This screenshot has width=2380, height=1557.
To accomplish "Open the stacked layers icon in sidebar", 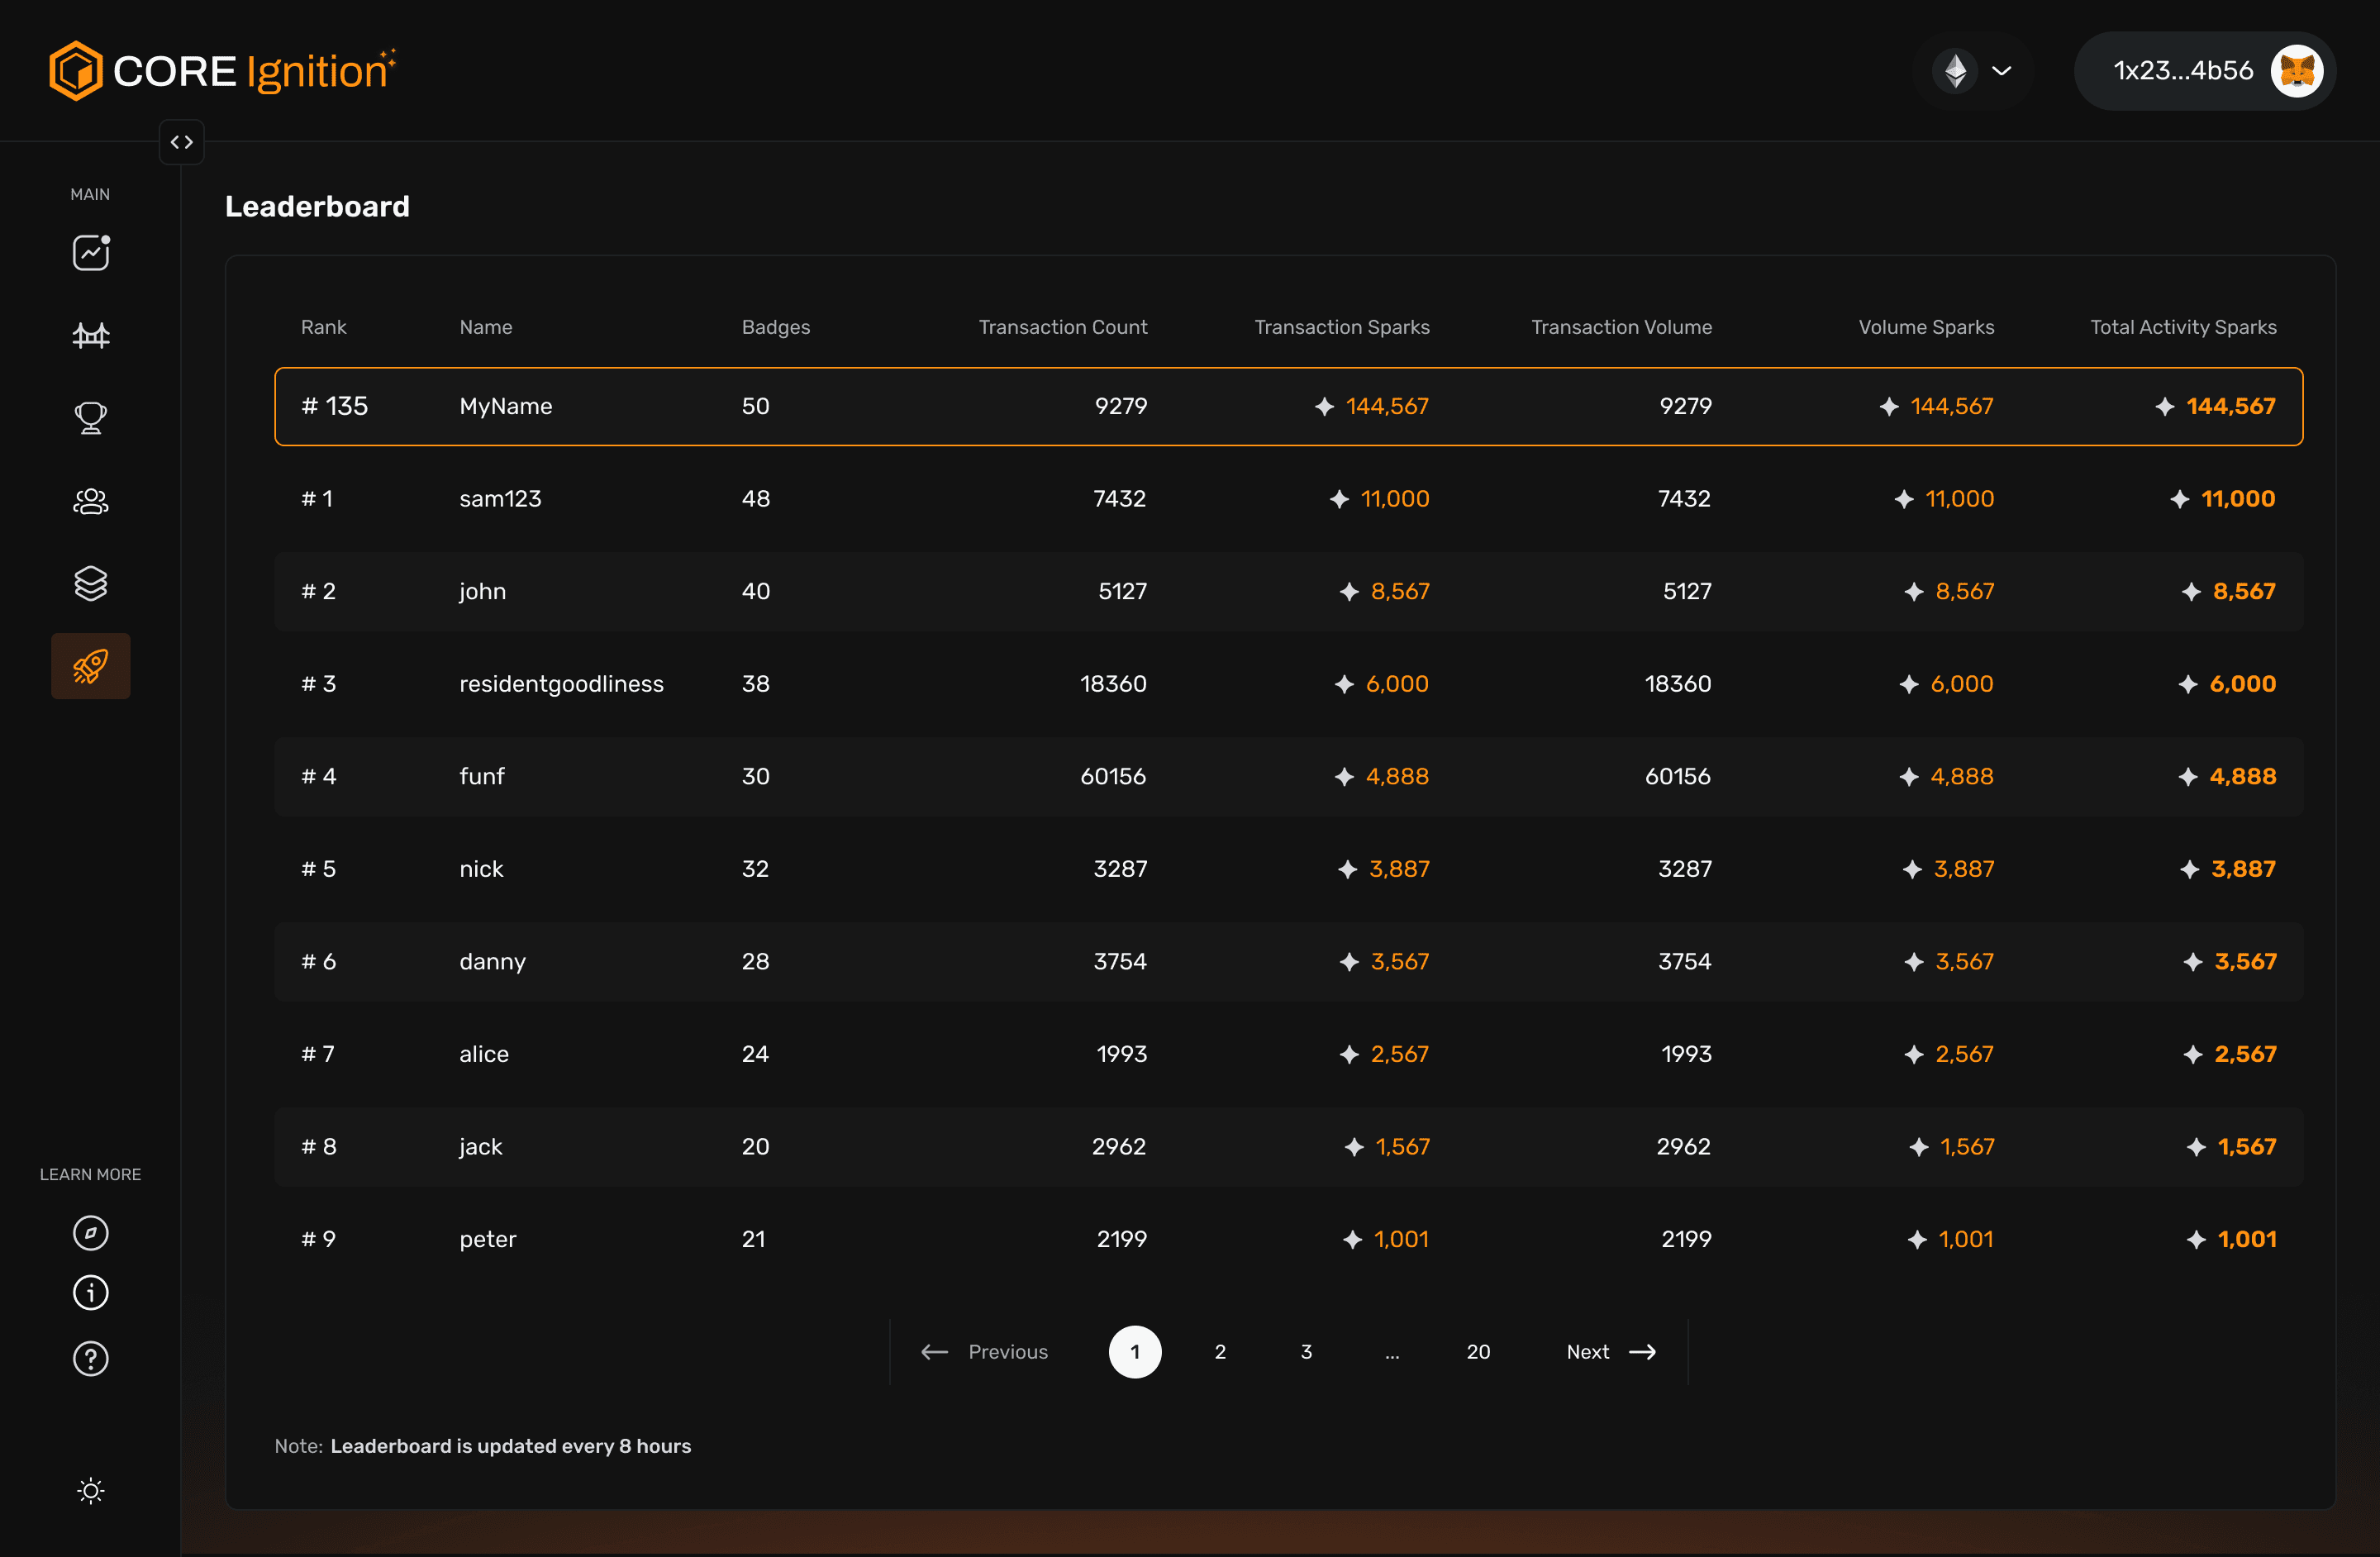I will (91, 583).
